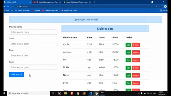Click the Mobiles data heading
The width and height of the screenshot is (171, 96).
105,29
